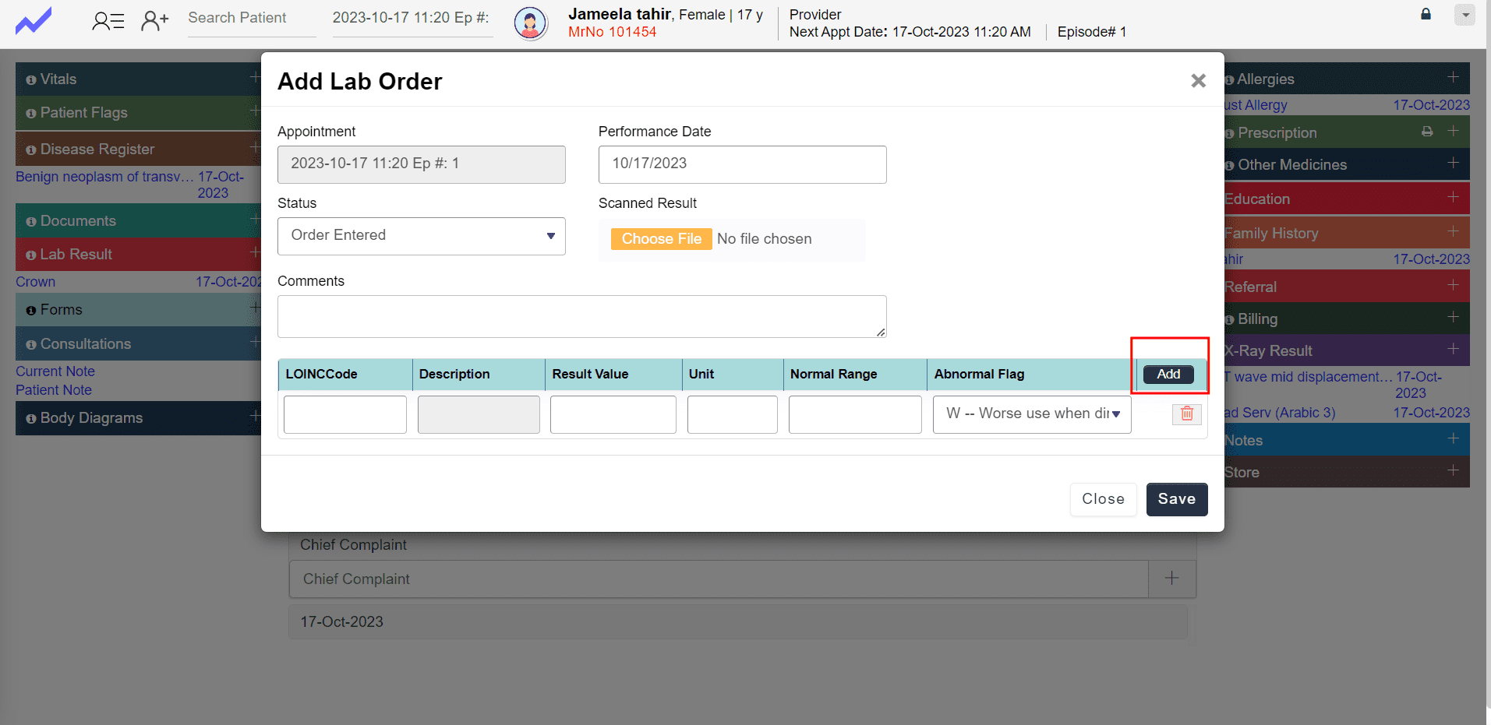
Task: Open the patient list icon
Action: pyautogui.click(x=108, y=21)
